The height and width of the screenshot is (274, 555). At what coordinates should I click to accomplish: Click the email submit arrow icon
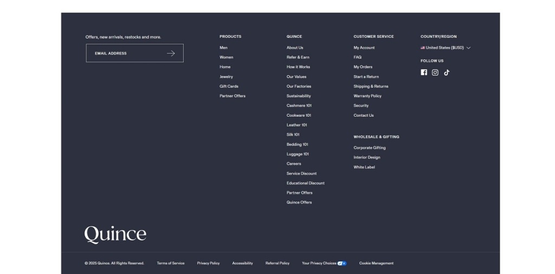pos(171,54)
